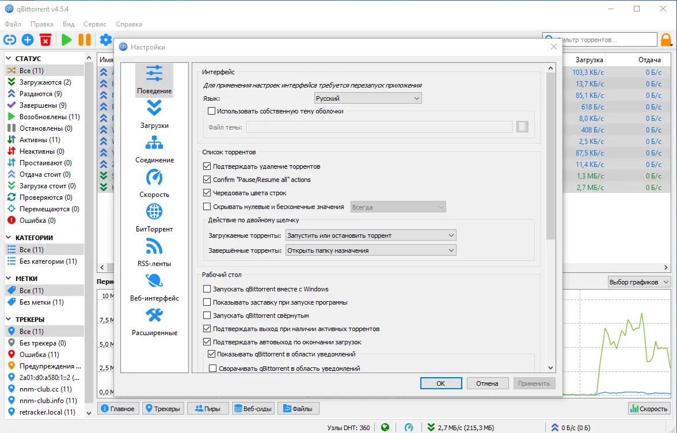
Task: Click the green globe connection status icon
Action: [385, 427]
